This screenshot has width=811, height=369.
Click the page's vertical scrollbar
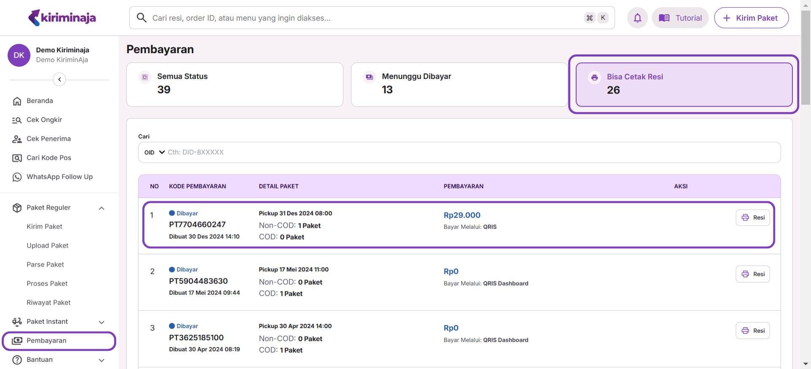pyautogui.click(x=806, y=59)
